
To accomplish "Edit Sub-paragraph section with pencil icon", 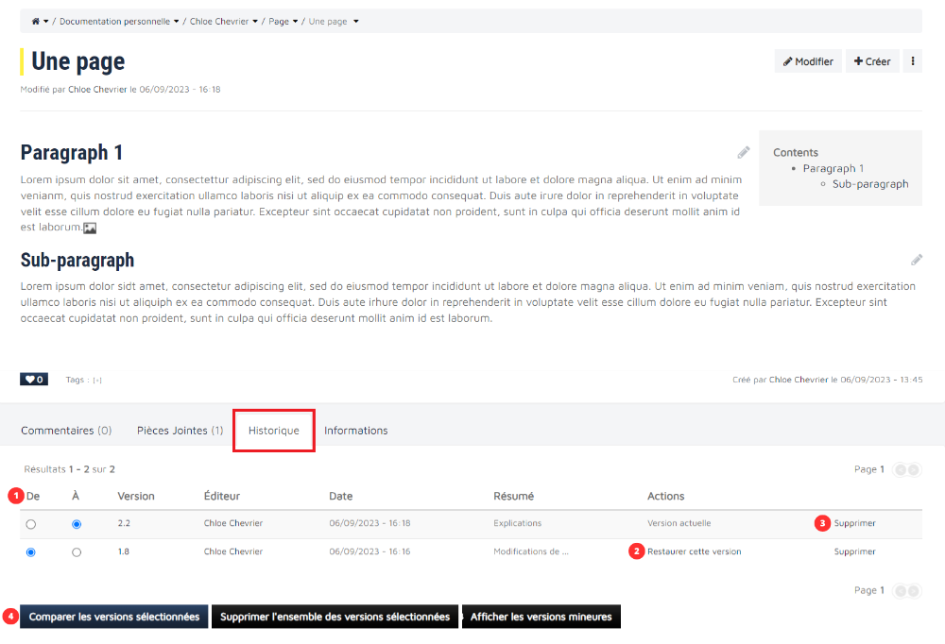I will (x=916, y=260).
